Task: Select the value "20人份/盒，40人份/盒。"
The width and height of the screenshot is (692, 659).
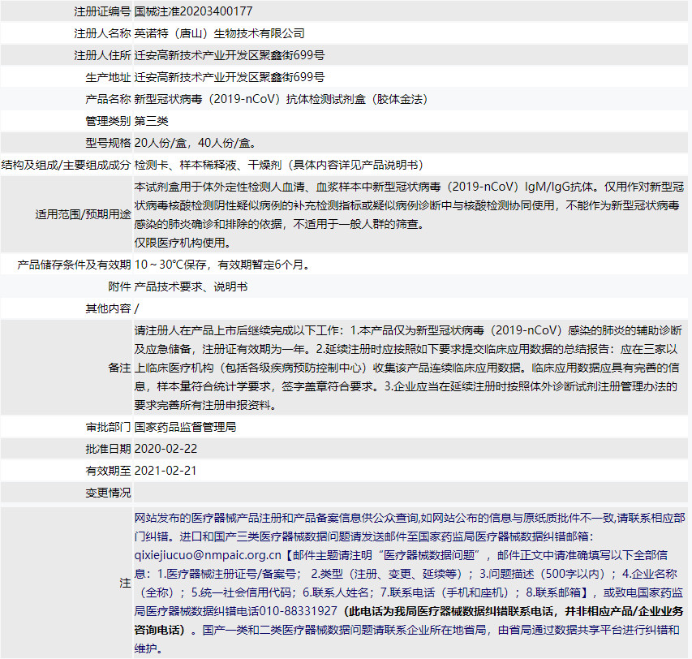Action: 195,143
